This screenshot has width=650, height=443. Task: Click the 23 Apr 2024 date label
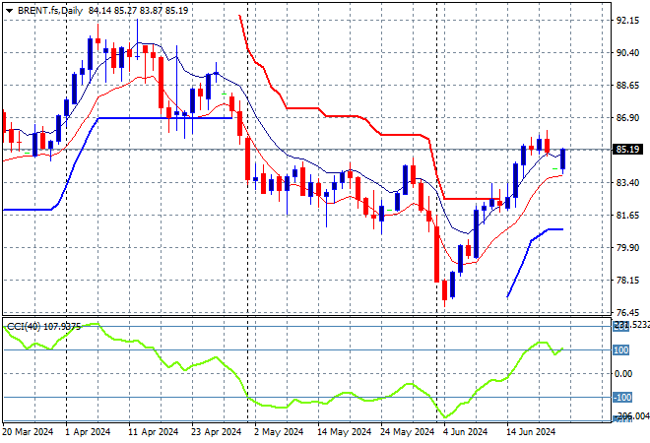(x=216, y=432)
